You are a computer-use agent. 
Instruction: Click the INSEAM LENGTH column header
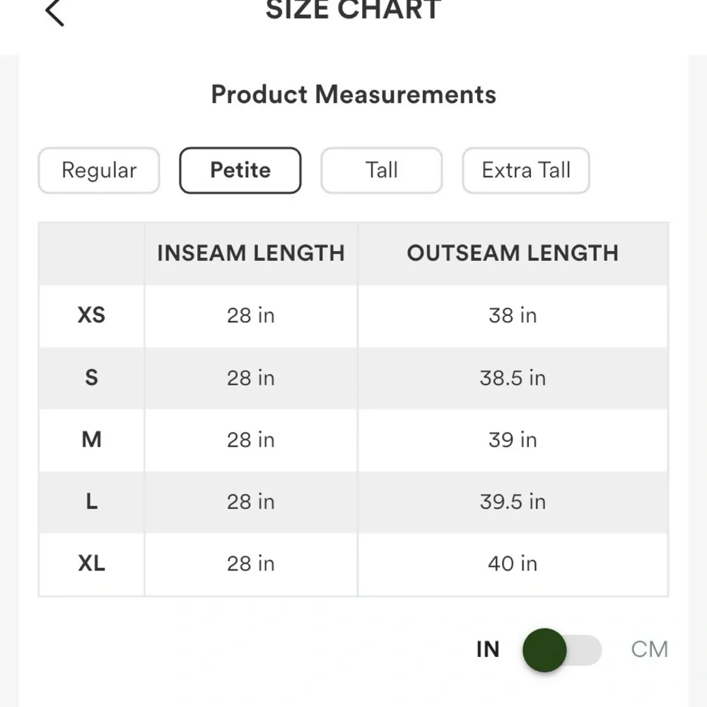coord(251,253)
